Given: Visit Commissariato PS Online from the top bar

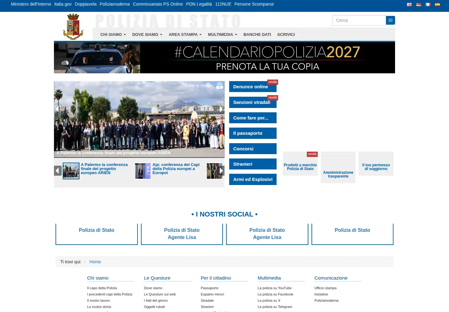Looking at the screenshot, I should [x=158, y=4].
